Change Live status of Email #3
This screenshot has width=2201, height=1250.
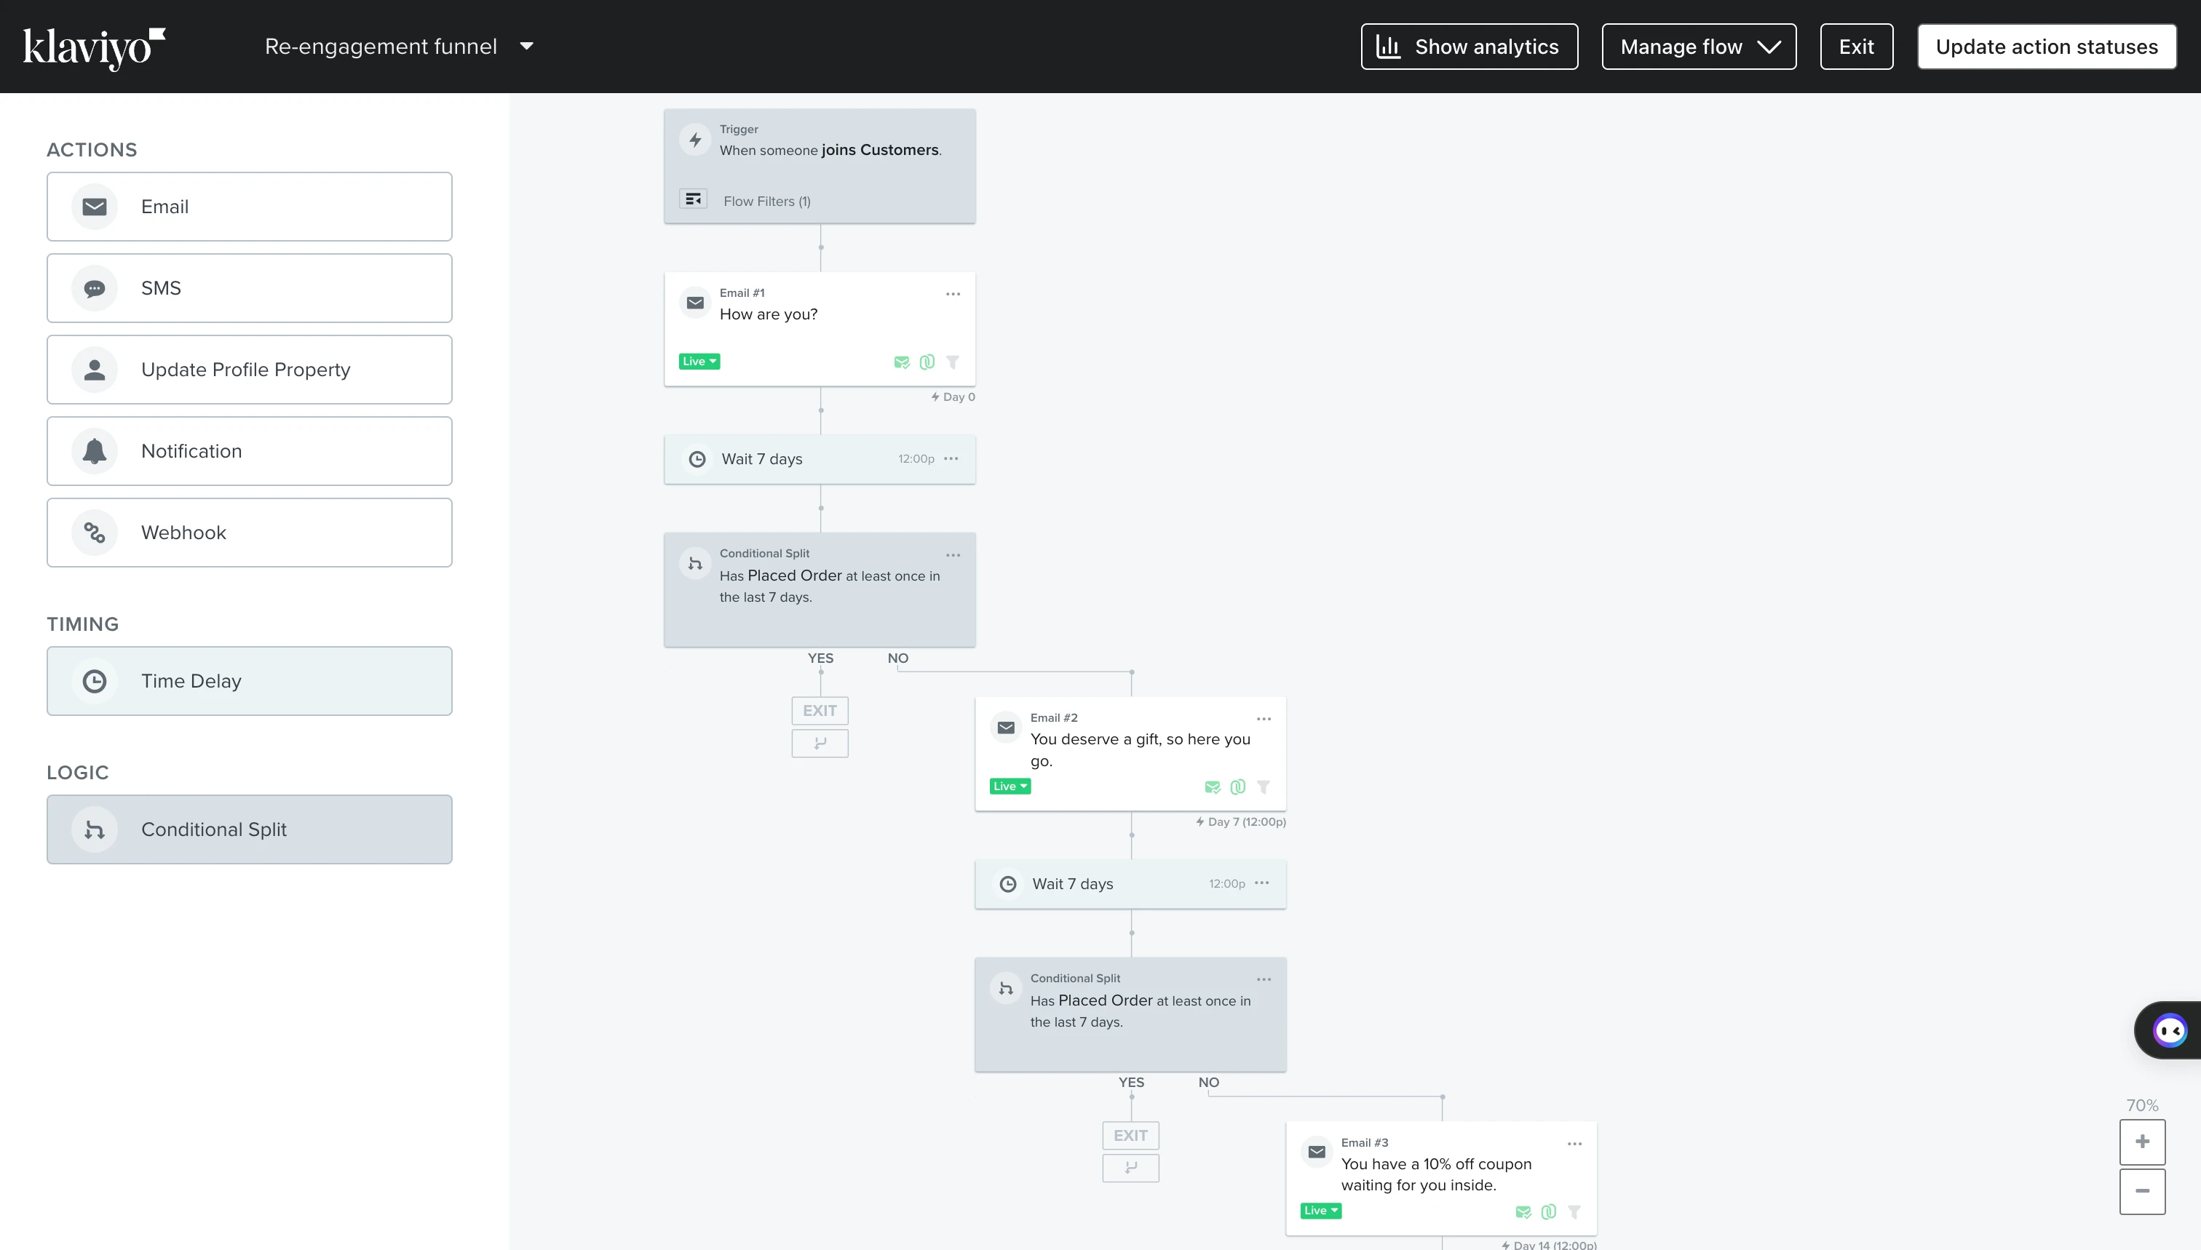coord(1322,1211)
